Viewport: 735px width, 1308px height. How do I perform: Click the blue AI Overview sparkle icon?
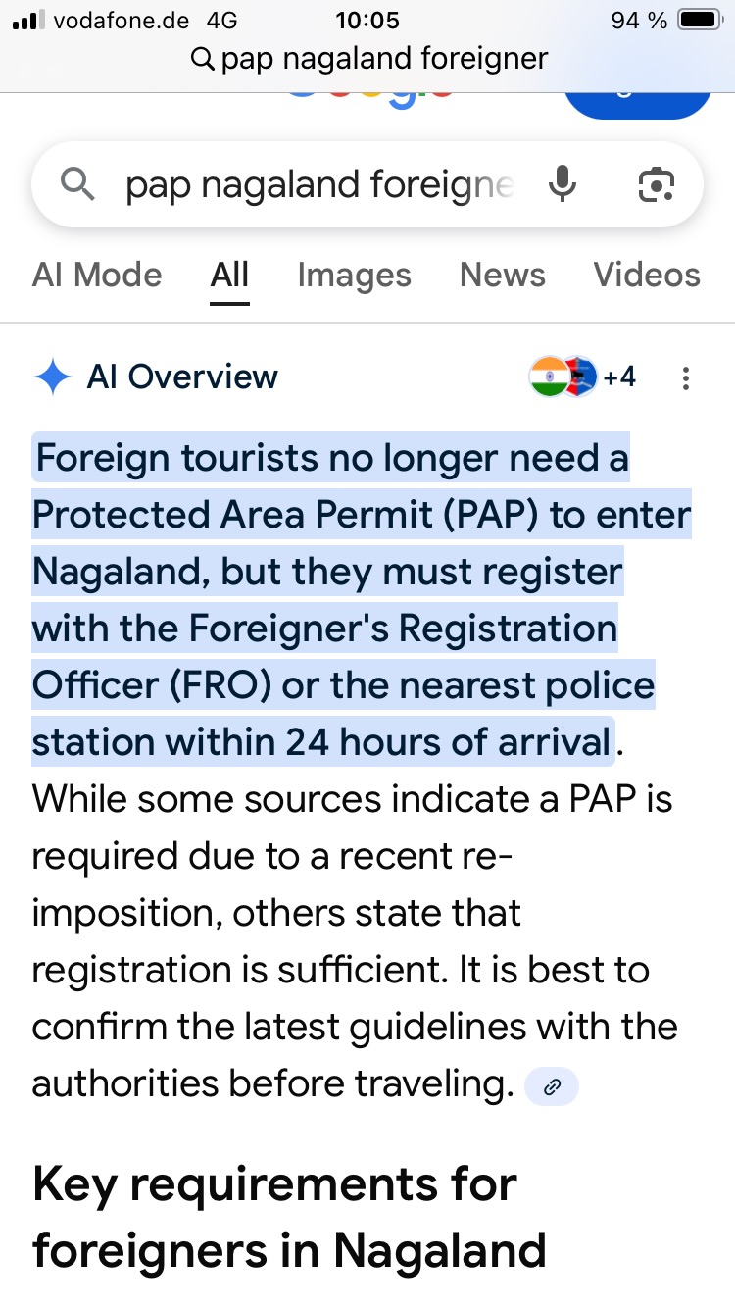pyautogui.click(x=52, y=377)
